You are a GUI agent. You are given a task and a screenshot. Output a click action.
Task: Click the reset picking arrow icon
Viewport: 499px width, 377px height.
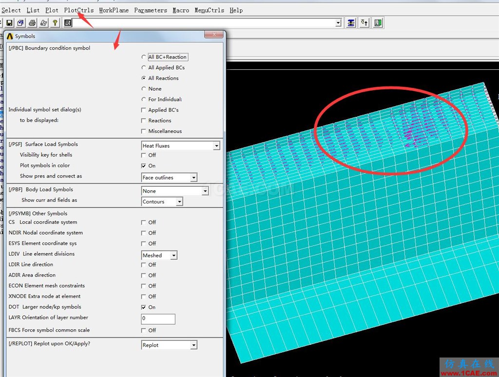pyautogui.click(x=365, y=22)
